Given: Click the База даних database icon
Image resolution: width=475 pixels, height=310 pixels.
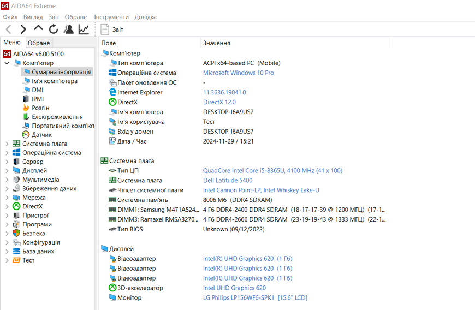Looking at the screenshot, I should [x=16, y=251].
